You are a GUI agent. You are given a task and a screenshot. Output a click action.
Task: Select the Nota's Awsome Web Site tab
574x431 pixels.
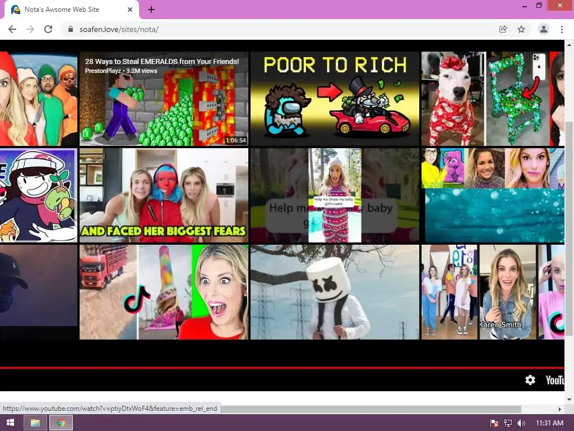point(72,10)
